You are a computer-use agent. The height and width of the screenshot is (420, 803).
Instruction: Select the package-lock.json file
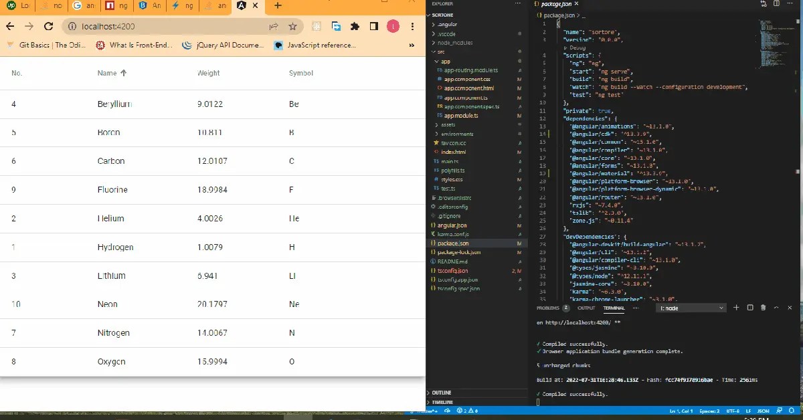point(460,252)
